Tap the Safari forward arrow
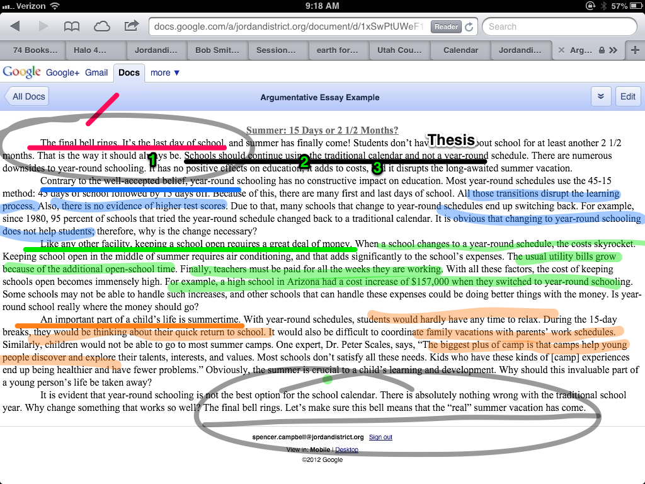The height and width of the screenshot is (484, 645). click(x=43, y=26)
